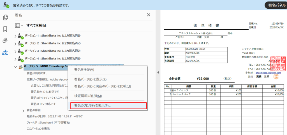Choose 署名のプロパティを表示(P)... menu item
This screenshot has height=135, width=287.
(108, 106)
